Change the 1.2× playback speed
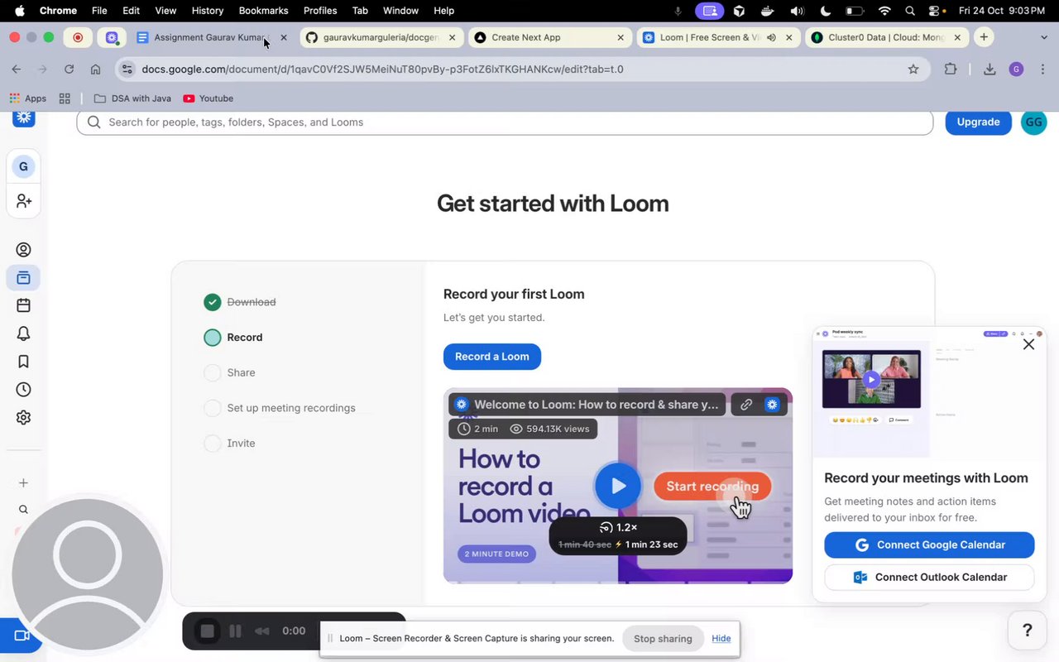 [618, 527]
